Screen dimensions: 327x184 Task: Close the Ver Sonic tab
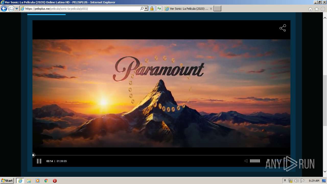point(211,8)
